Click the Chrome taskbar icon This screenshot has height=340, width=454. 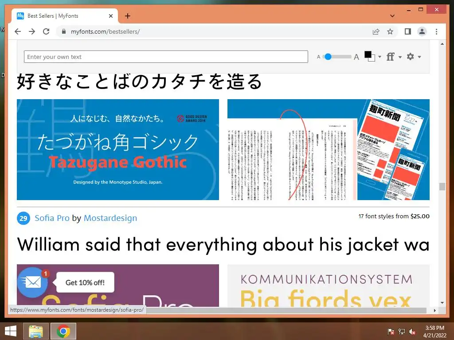tap(63, 331)
